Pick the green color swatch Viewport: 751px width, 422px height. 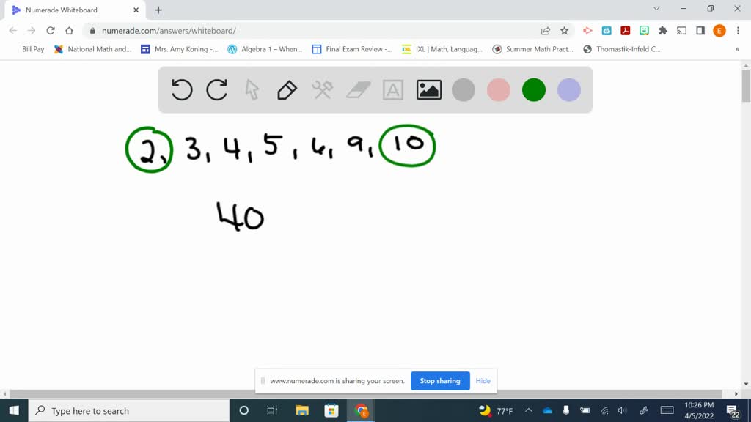coord(533,89)
